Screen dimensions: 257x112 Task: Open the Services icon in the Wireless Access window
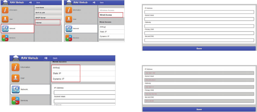[69, 38]
